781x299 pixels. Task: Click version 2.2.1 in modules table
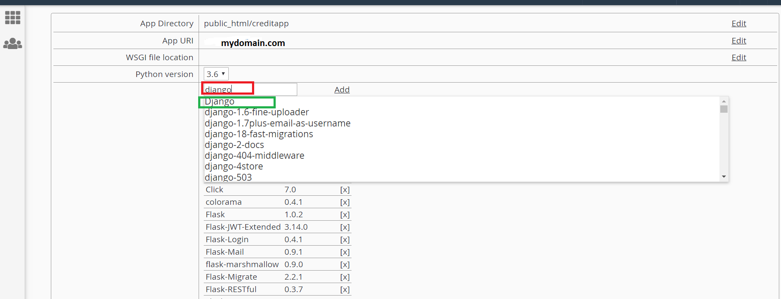coord(293,277)
